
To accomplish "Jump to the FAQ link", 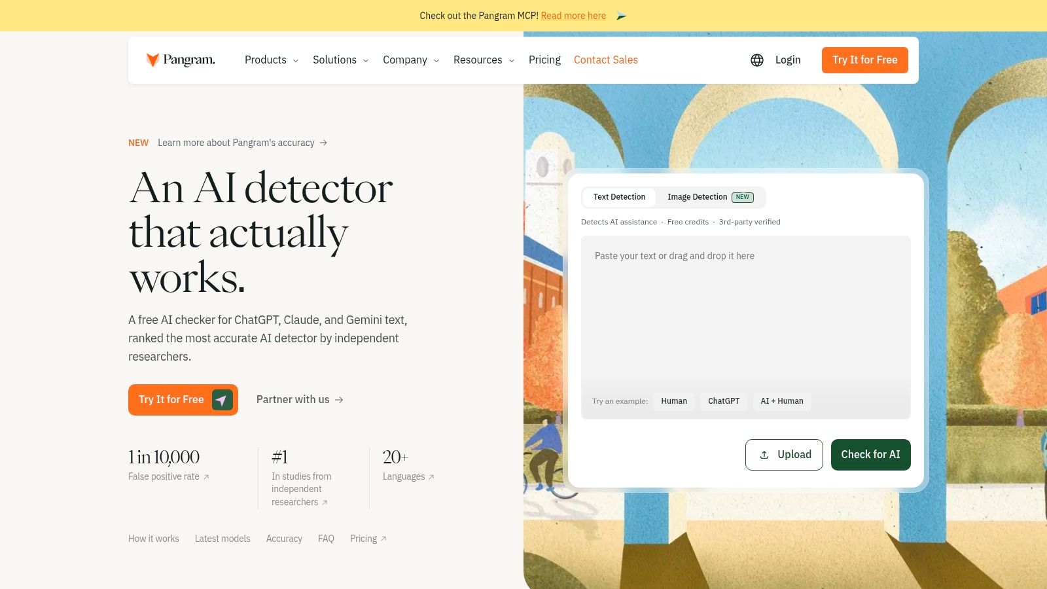I will 326,539.
